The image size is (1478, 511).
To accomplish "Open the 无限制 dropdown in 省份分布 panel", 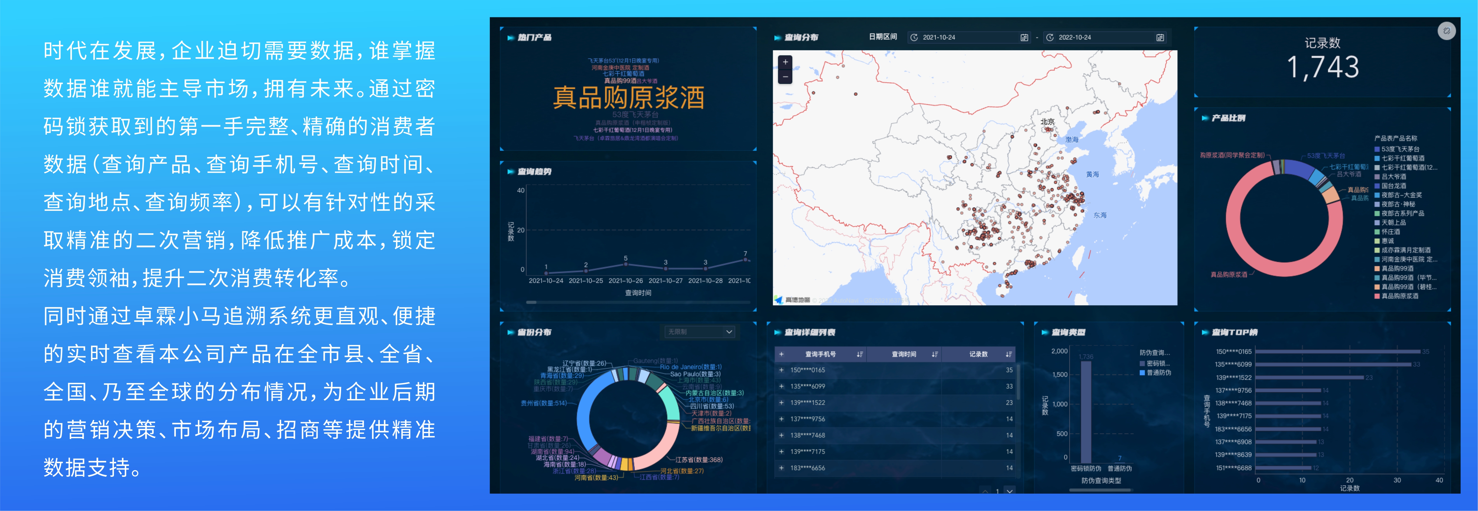I will click(x=700, y=332).
